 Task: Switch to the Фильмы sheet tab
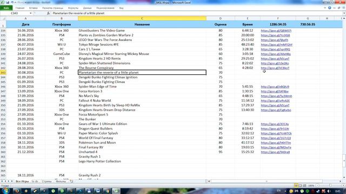pos(61,182)
